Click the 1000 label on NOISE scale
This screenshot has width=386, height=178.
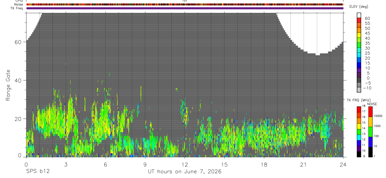[x=377, y=126]
